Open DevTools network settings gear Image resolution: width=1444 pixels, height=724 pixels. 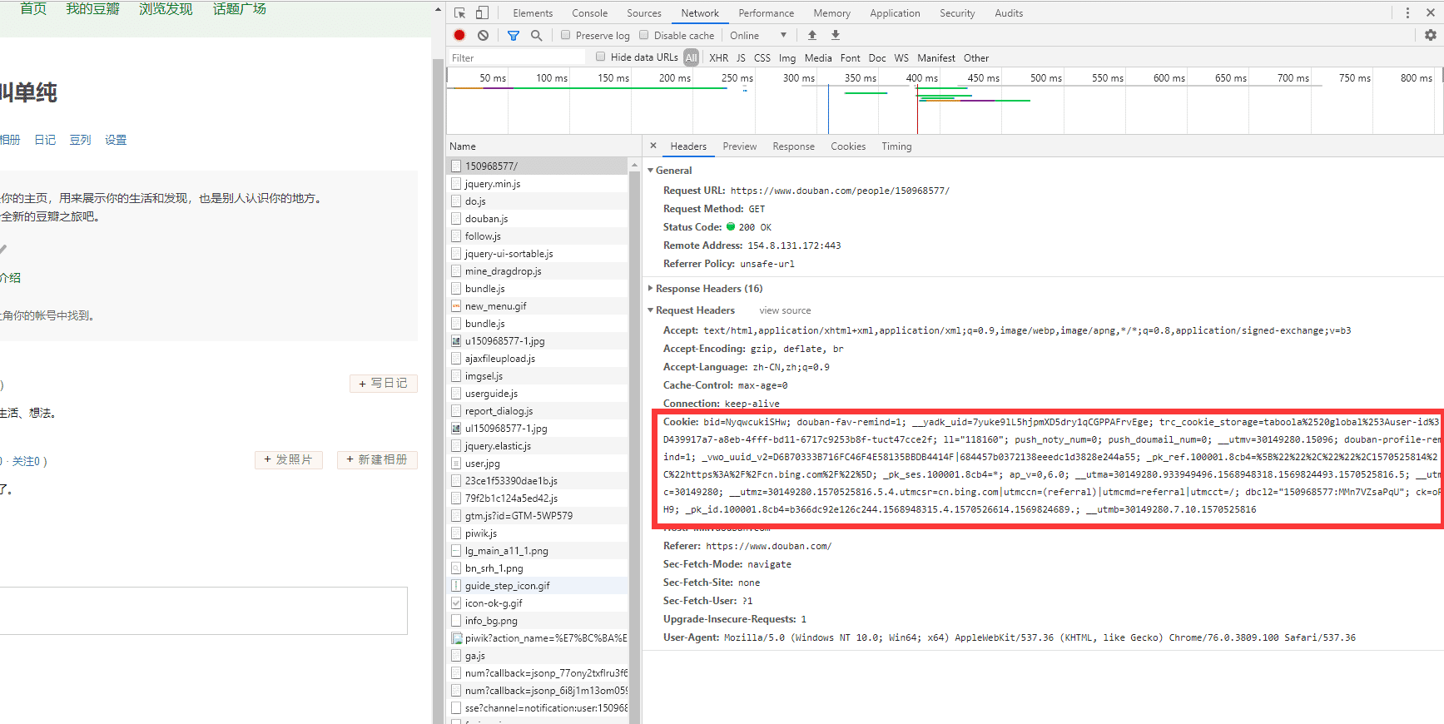click(1430, 35)
